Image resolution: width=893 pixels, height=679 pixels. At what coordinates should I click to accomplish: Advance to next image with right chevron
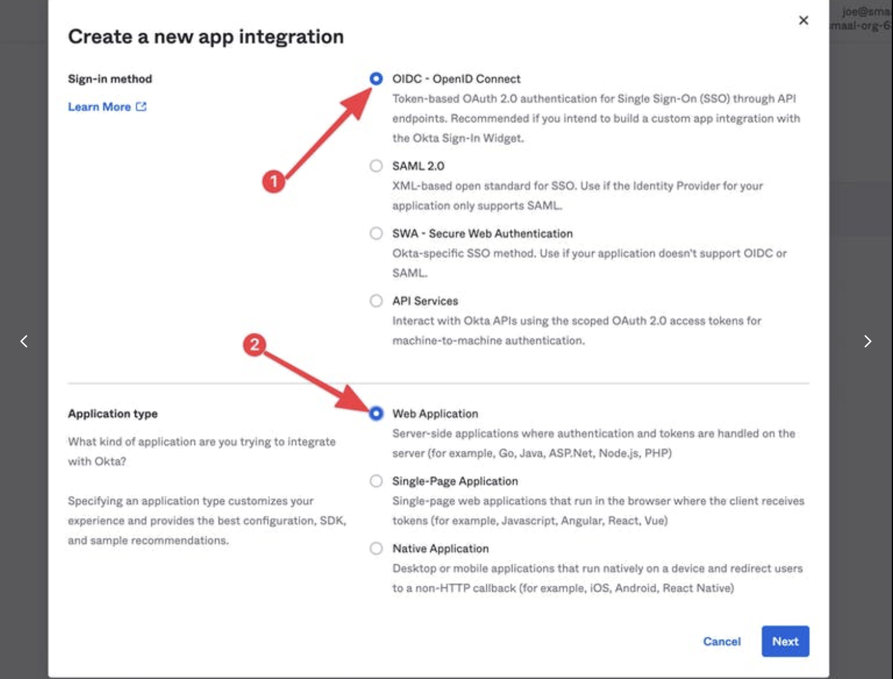point(867,341)
